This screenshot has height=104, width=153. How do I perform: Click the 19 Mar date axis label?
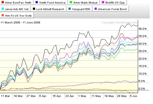coord(18,96)
